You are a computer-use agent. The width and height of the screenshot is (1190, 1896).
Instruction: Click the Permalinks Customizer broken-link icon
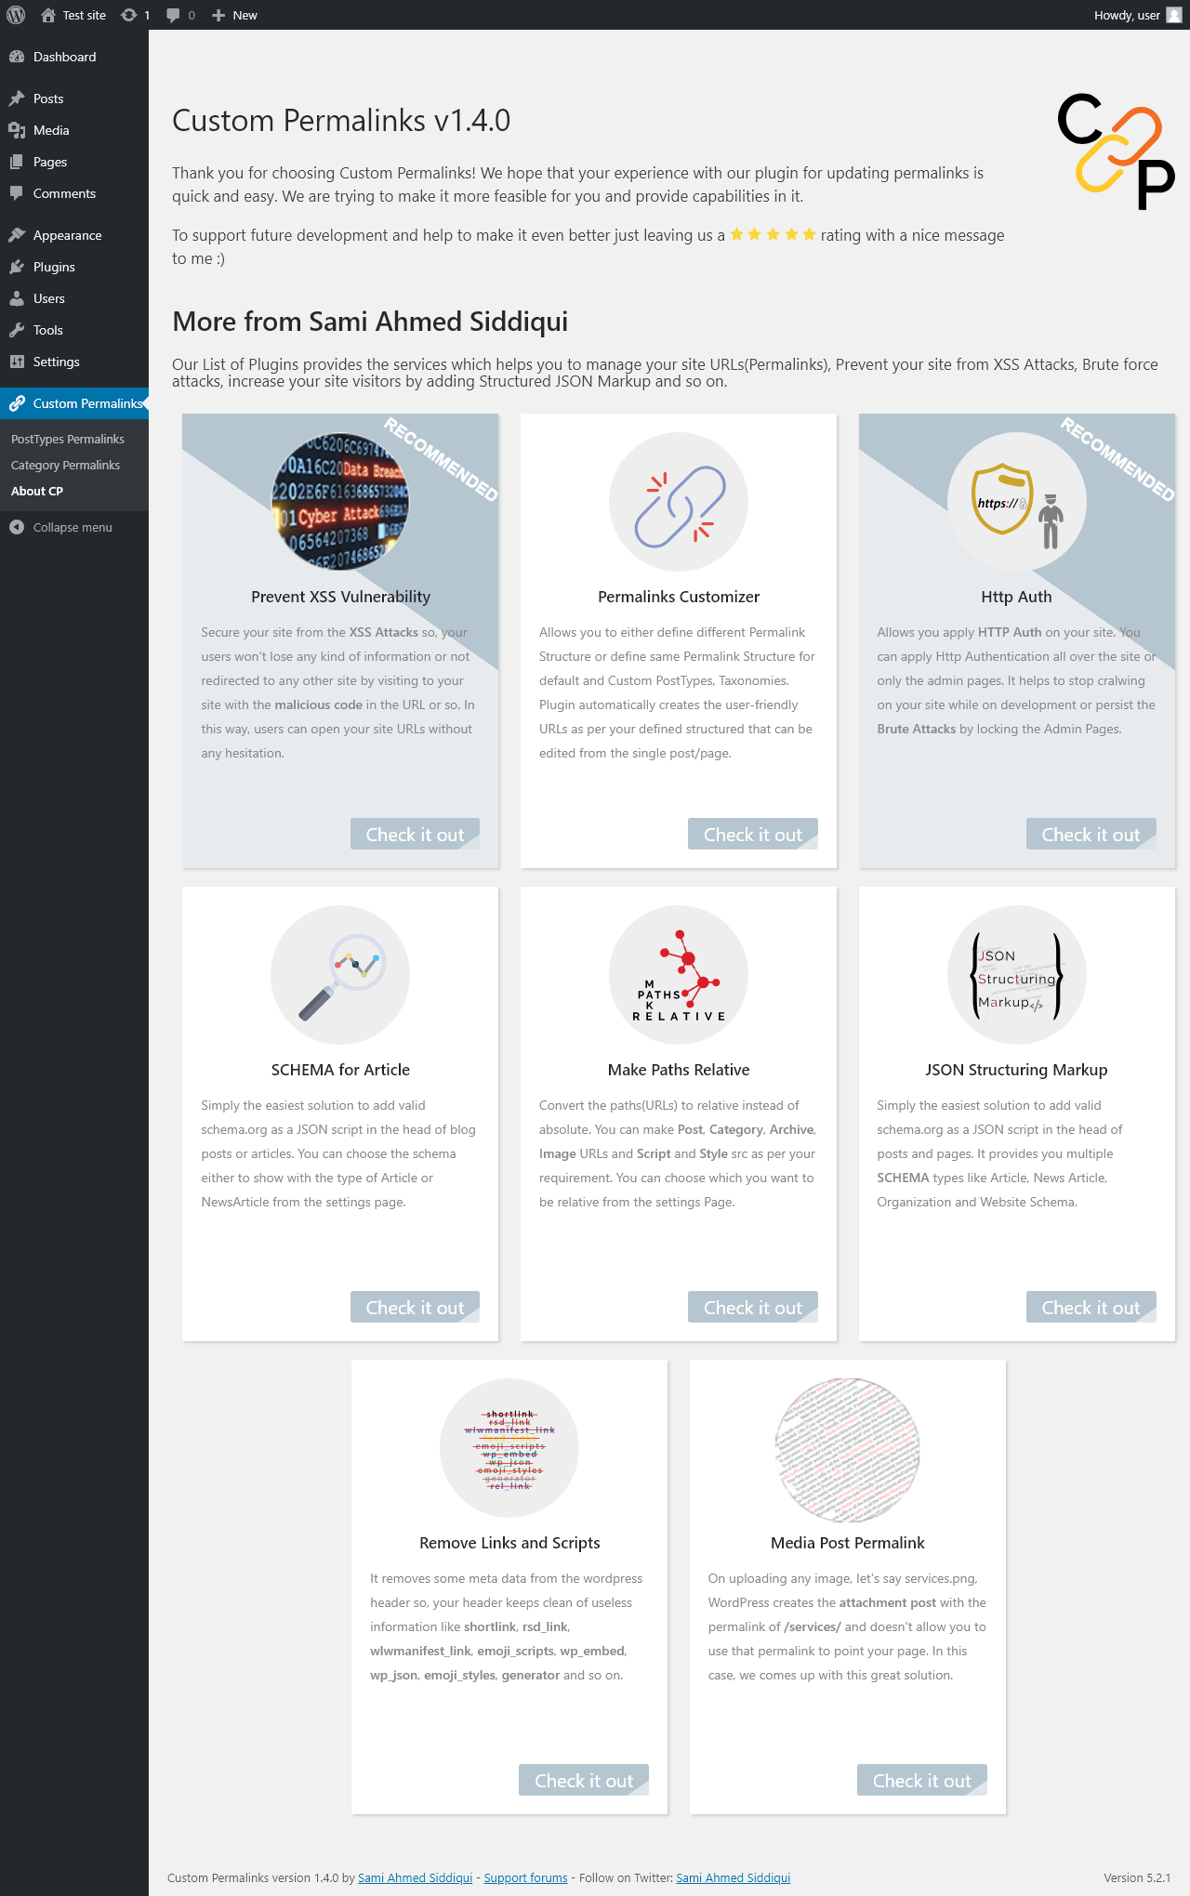(x=679, y=502)
